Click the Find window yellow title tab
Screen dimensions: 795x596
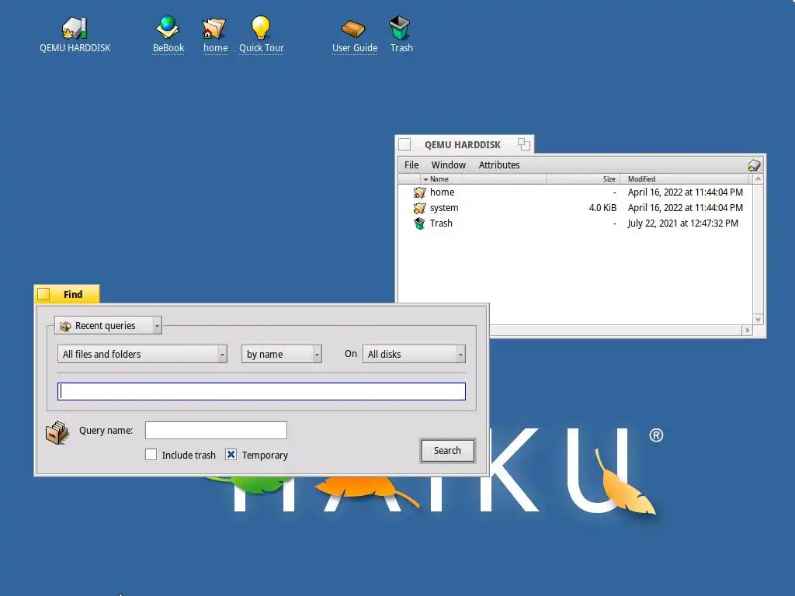[x=67, y=294]
